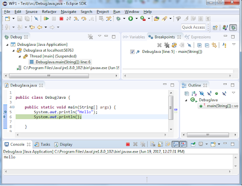Open the Run launch dropdown arrow

click(137, 19)
